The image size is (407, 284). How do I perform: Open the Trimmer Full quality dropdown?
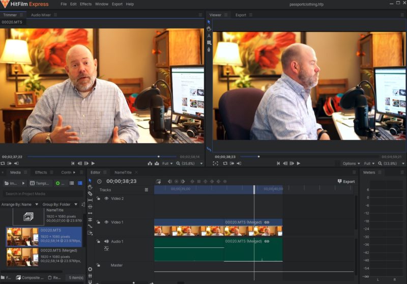coord(167,163)
